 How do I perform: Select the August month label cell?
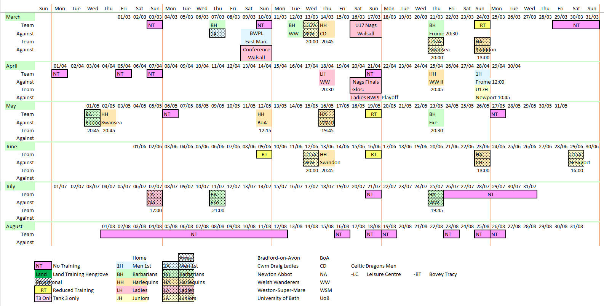pos(20,227)
